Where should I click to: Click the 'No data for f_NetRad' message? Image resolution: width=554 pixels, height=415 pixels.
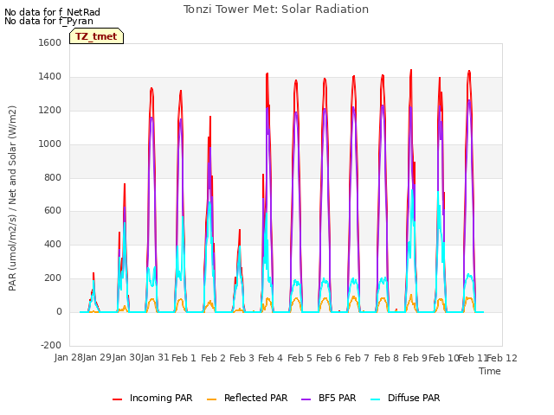point(52,12)
